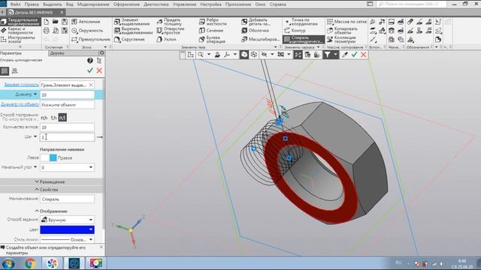Image resolution: width=481 pixels, height=270 pixels.
Task: Select the Скругление fillet tool
Action: 129,40
